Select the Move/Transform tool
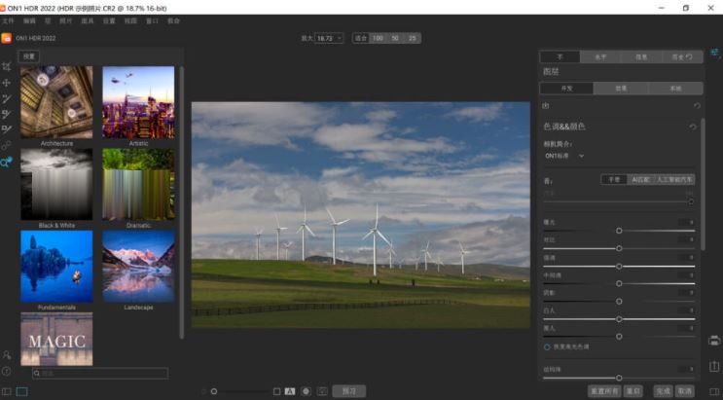This screenshot has width=723, height=400. pyautogui.click(x=7, y=83)
